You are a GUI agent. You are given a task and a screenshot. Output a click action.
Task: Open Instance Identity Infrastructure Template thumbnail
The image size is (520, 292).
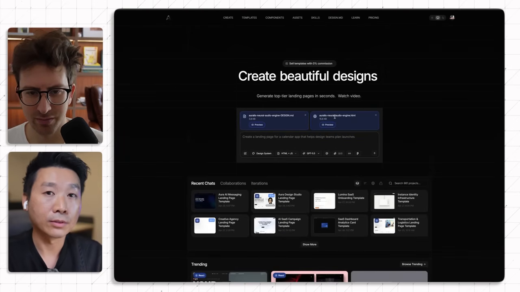[384, 201]
